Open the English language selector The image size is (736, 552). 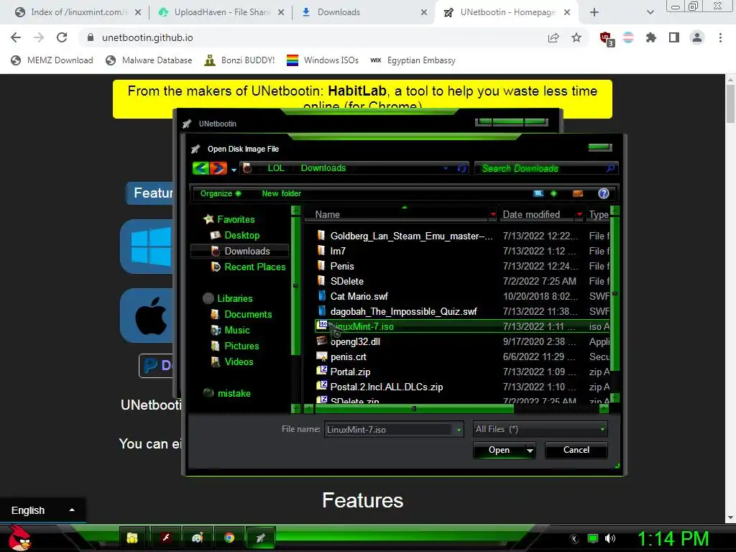(x=42, y=510)
